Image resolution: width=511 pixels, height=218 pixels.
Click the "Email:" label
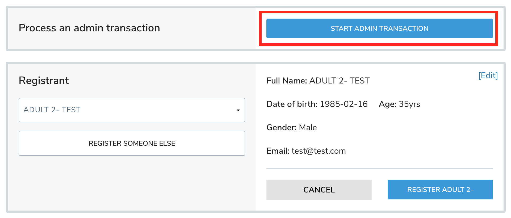click(278, 151)
